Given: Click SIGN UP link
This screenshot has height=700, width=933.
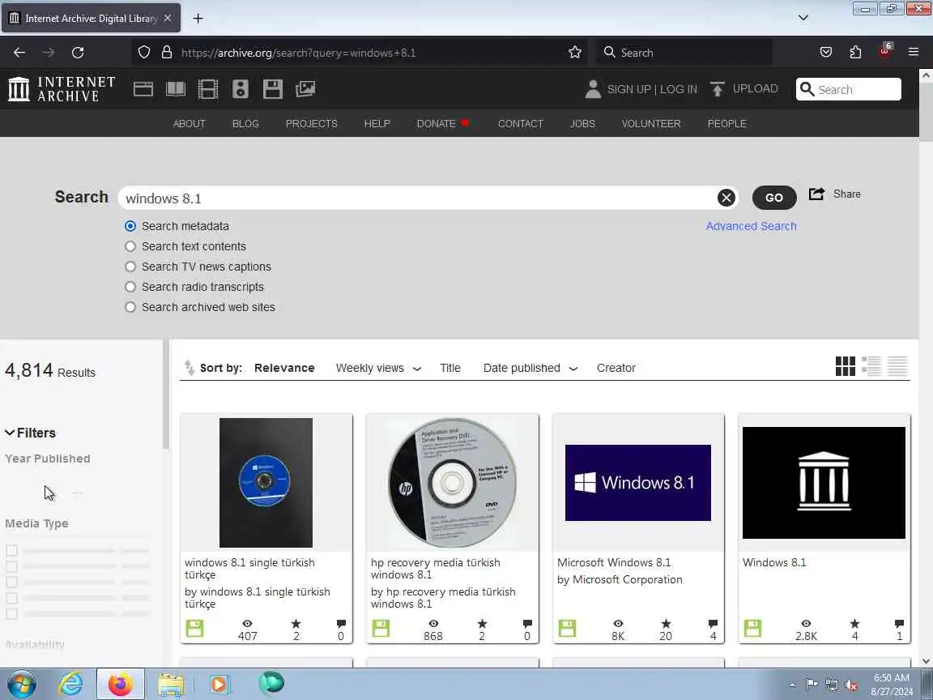Looking at the screenshot, I should [629, 89].
